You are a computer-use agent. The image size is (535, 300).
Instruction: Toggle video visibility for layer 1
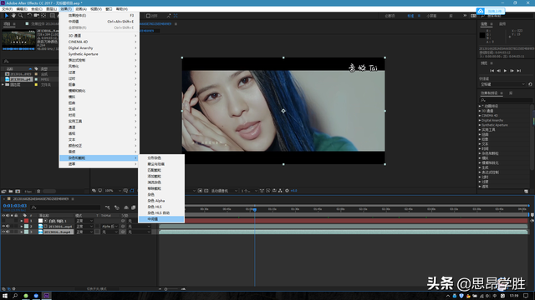point(3,221)
